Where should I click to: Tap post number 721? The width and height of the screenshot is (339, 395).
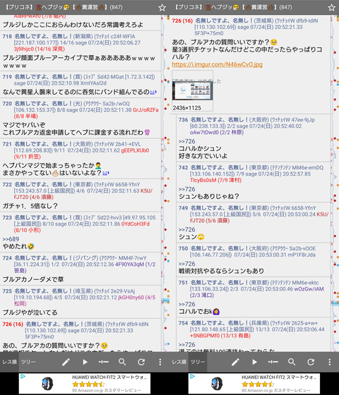pyautogui.click(x=7, y=144)
